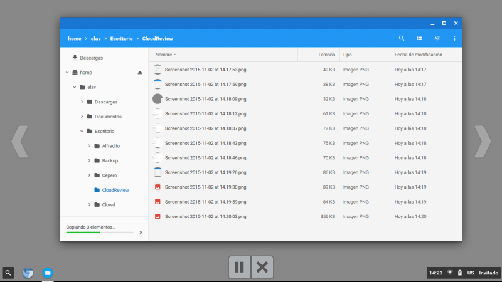The image size is (502, 282).
Task: Click the red image icon of Screenshot 14.20.03.png
Action: pyautogui.click(x=158, y=216)
